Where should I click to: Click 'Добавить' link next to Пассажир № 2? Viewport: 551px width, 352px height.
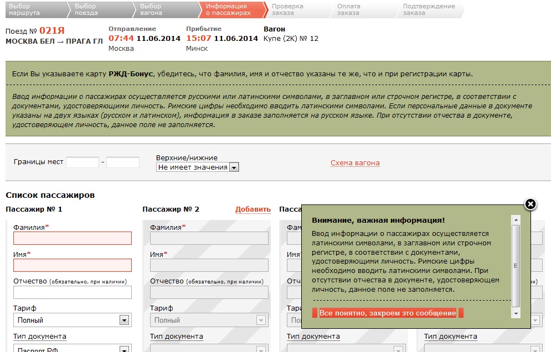pos(253,209)
